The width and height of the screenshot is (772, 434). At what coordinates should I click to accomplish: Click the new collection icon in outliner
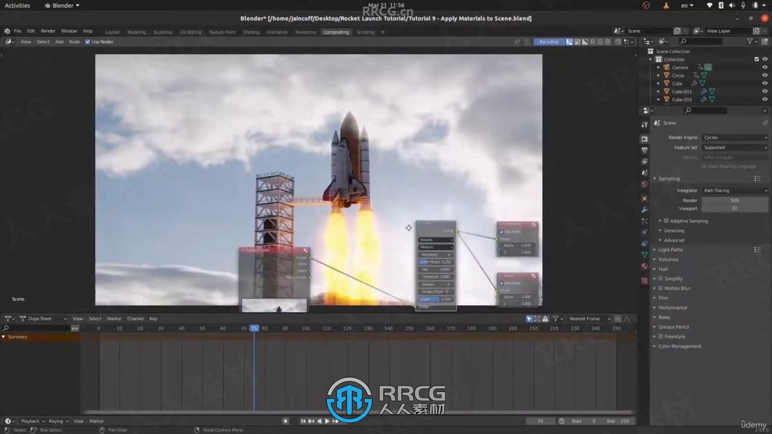pyautogui.click(x=765, y=42)
